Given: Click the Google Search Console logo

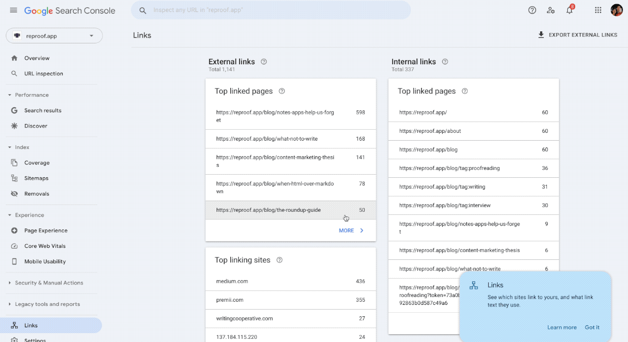Looking at the screenshot, I should tap(70, 10).
